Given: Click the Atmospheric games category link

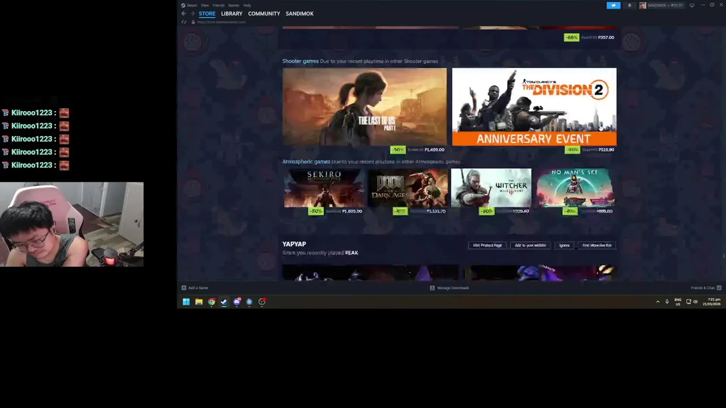Looking at the screenshot, I should 306,161.
